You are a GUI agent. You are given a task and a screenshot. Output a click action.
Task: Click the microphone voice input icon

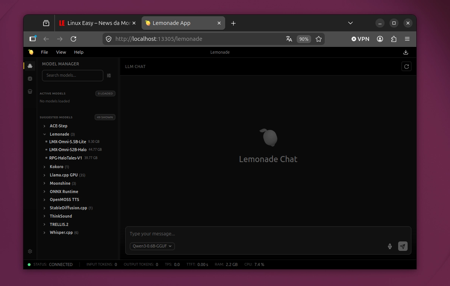point(390,246)
